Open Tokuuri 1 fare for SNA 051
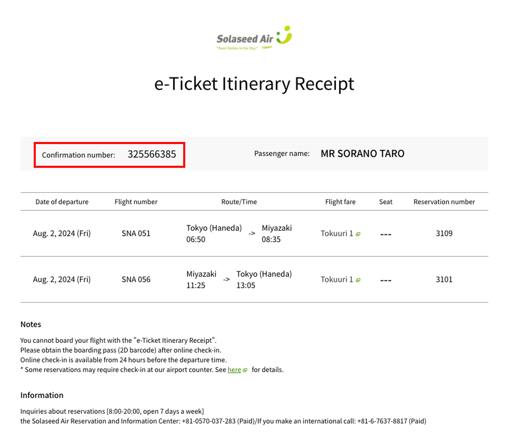Screen dimensions: 509x439 (337, 233)
